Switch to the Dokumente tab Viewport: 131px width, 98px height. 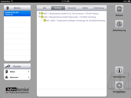pyautogui.click(x=72, y=8)
